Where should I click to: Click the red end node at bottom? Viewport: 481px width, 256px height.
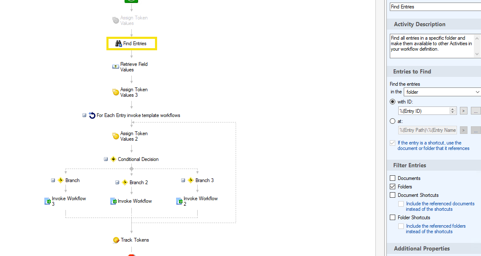(x=131, y=255)
